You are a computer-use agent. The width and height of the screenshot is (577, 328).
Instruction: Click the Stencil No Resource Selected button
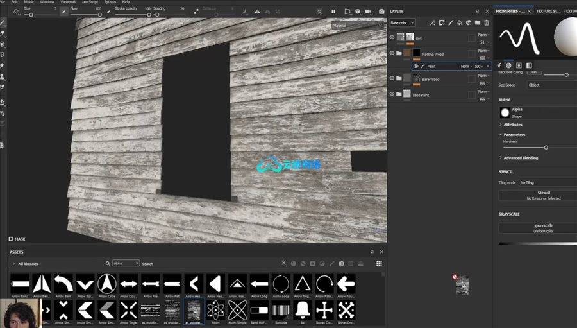pos(538,195)
